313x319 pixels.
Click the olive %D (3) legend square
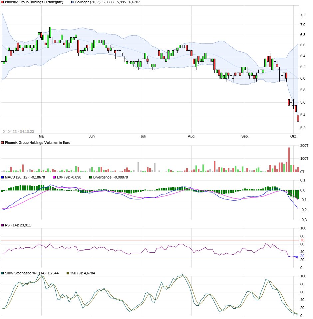68,273
